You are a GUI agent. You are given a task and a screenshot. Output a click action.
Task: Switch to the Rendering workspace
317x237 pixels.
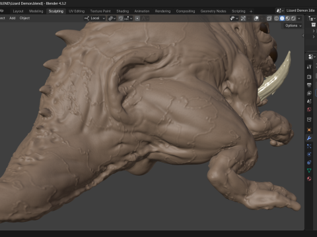click(x=162, y=11)
